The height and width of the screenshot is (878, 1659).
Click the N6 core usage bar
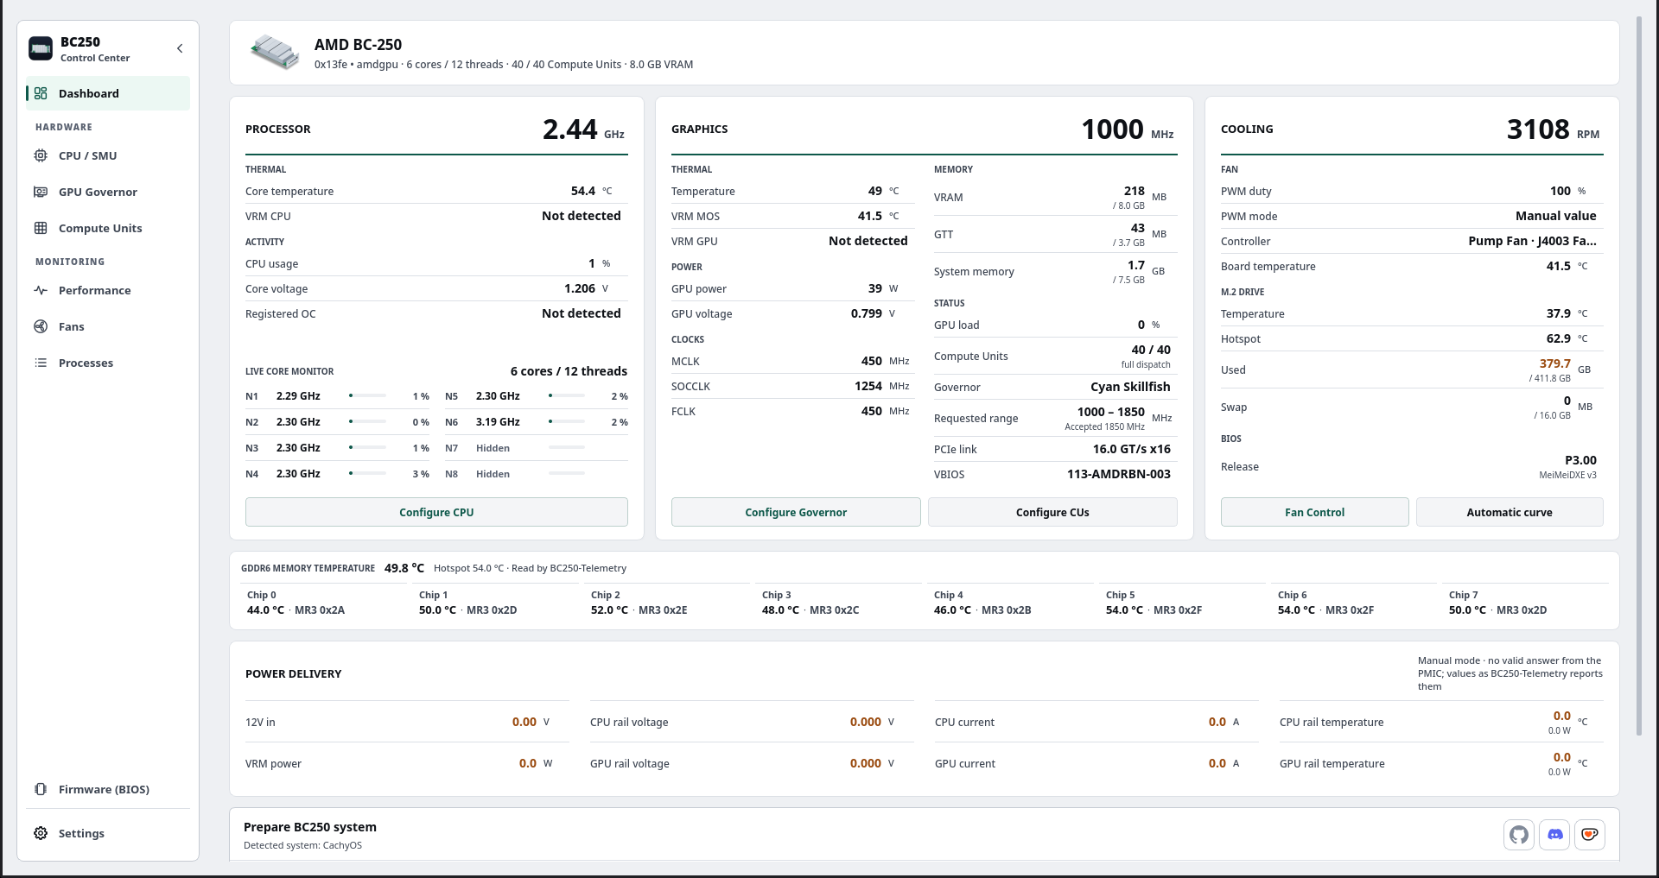[567, 422]
